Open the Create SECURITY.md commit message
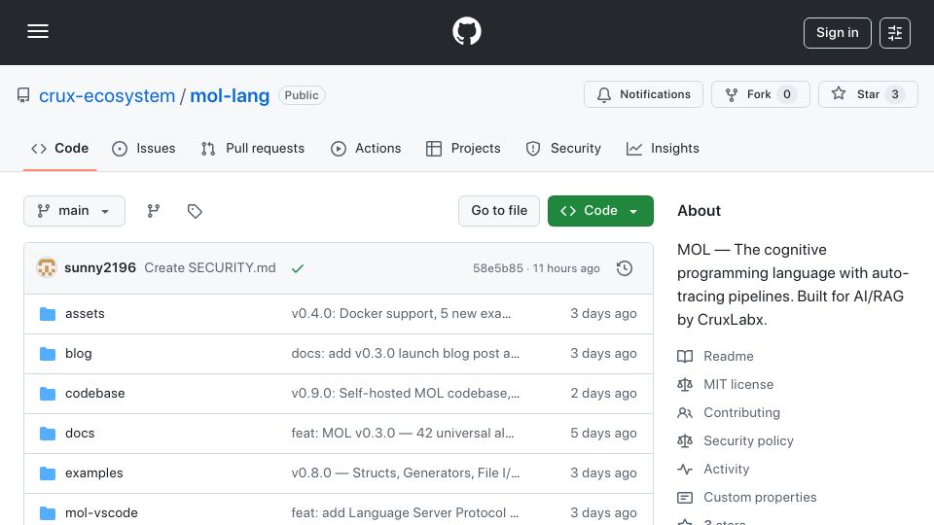Viewport: 934px width, 525px height. tap(210, 268)
